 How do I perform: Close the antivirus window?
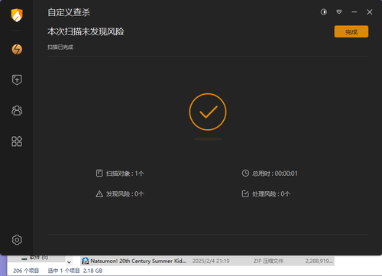370,12
